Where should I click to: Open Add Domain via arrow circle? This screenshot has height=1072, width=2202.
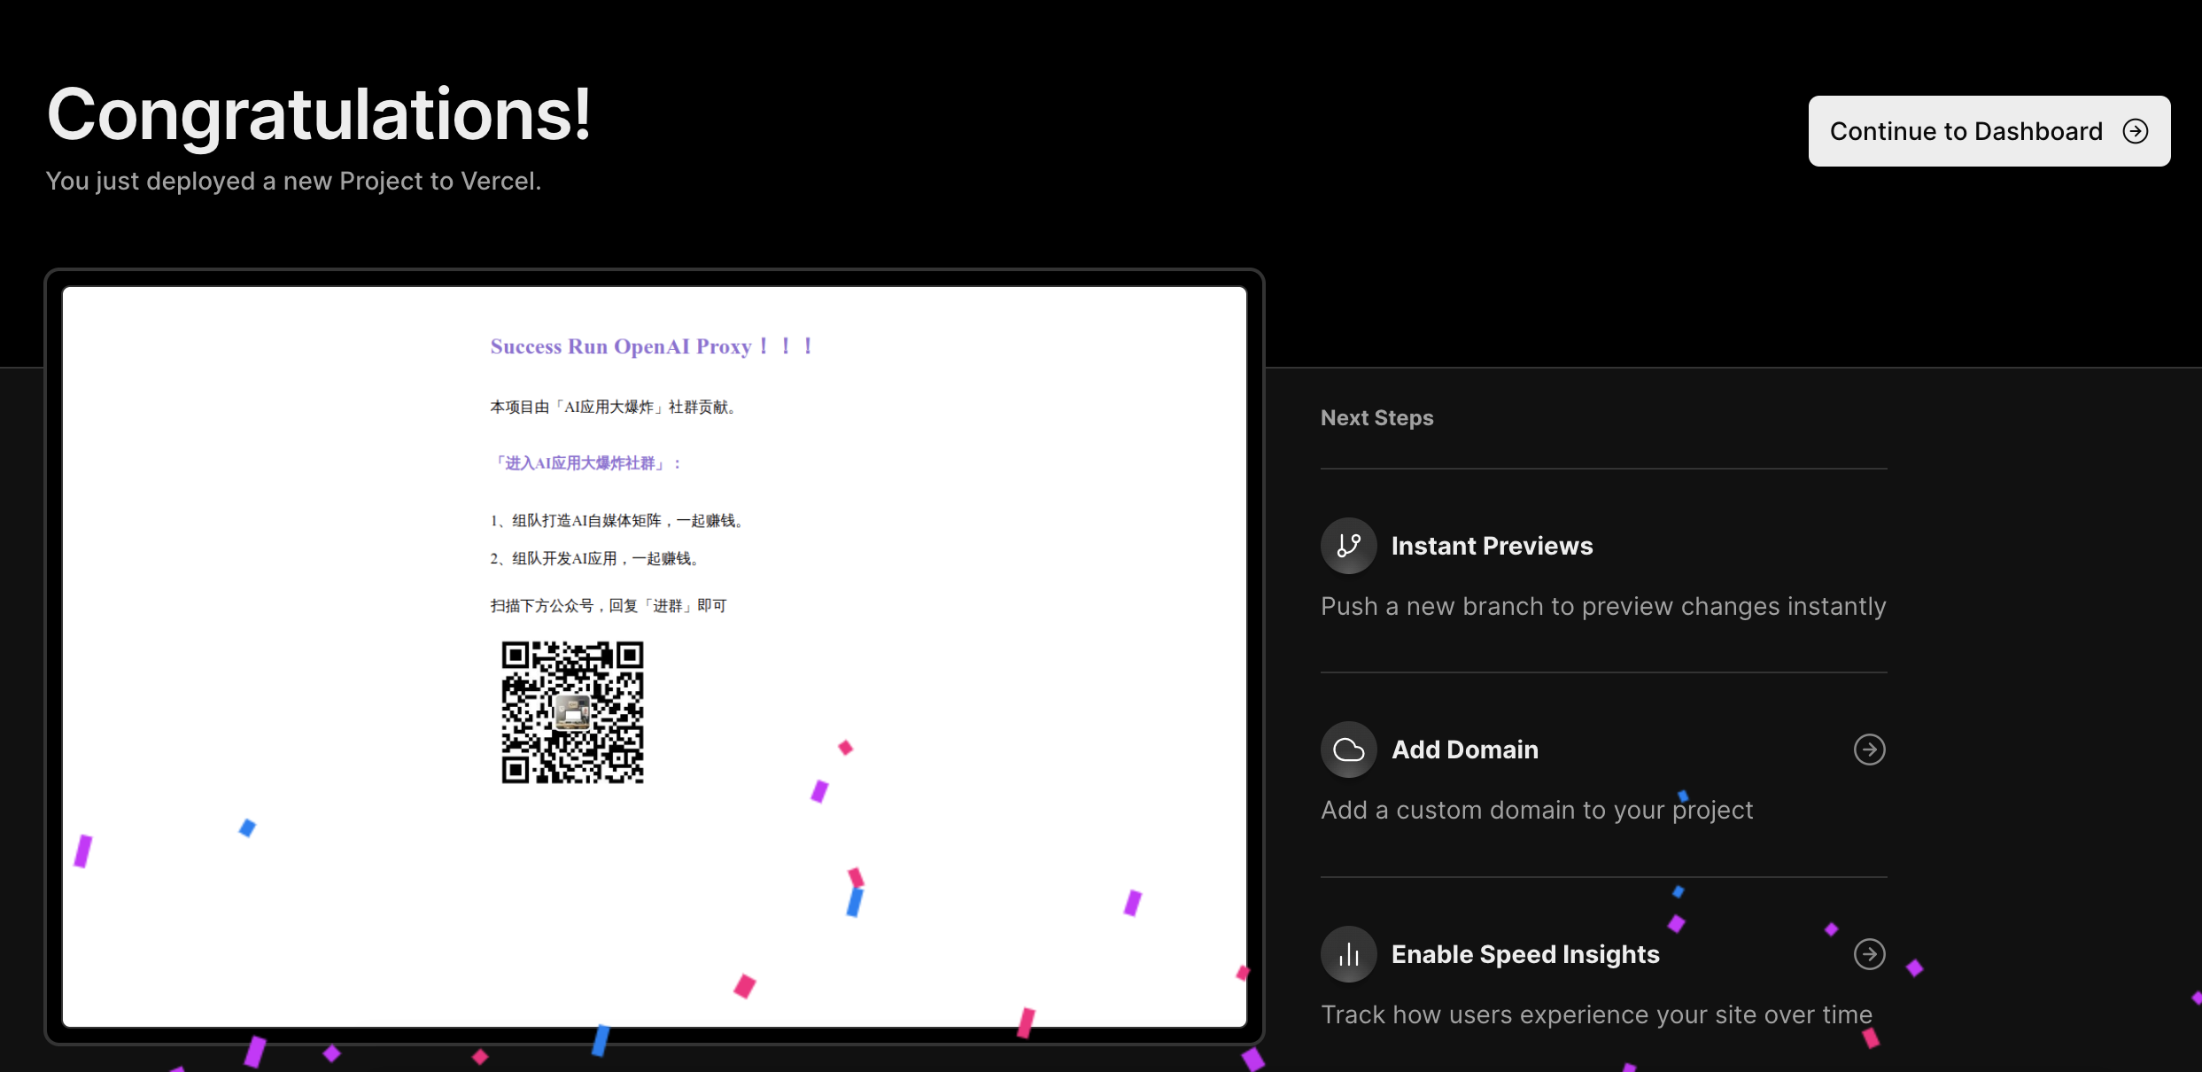[1869, 750]
